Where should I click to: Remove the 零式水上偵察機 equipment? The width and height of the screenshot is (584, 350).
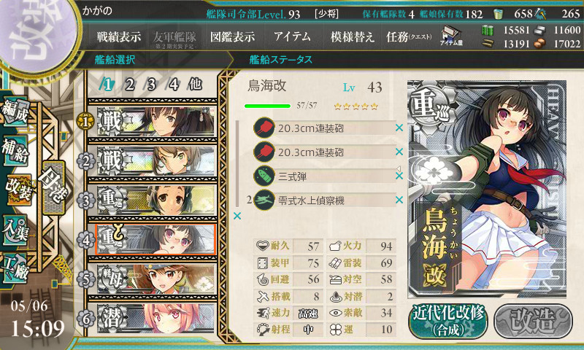[399, 200]
